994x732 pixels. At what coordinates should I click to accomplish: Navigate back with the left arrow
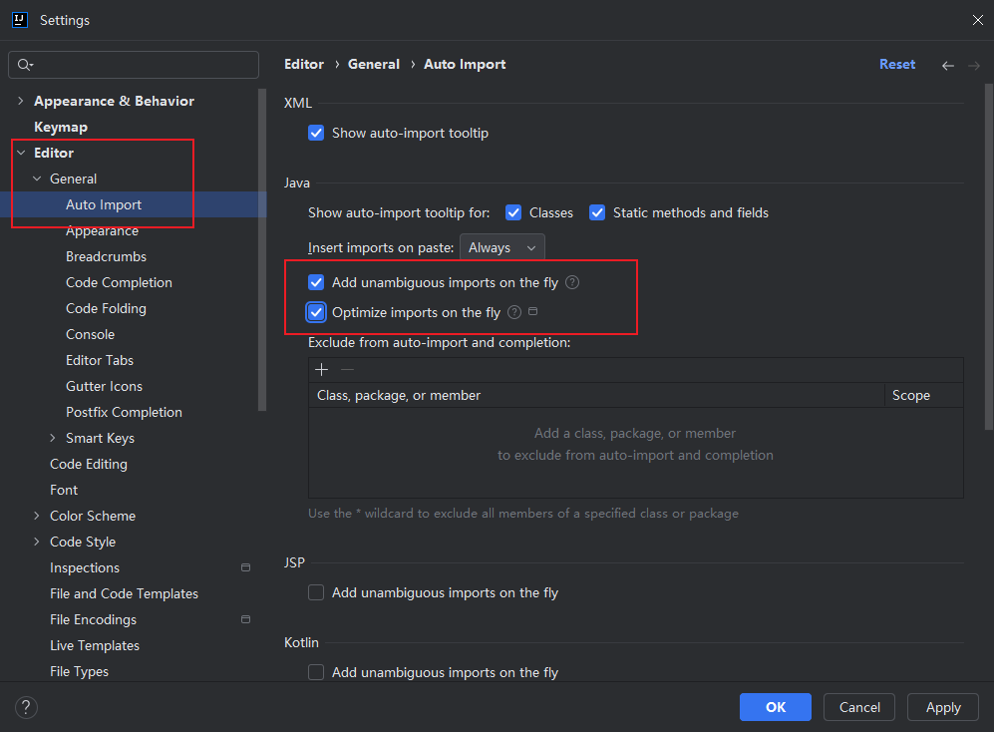click(x=948, y=66)
